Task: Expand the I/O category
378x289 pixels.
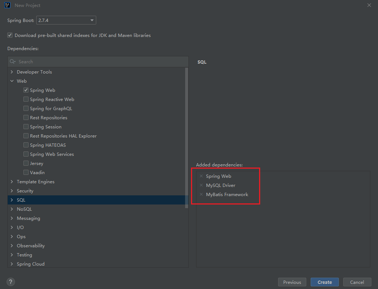Action: 12,228
